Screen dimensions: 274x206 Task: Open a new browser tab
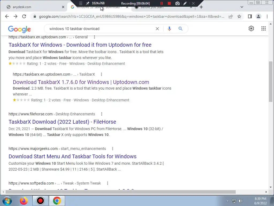pos(201,7)
